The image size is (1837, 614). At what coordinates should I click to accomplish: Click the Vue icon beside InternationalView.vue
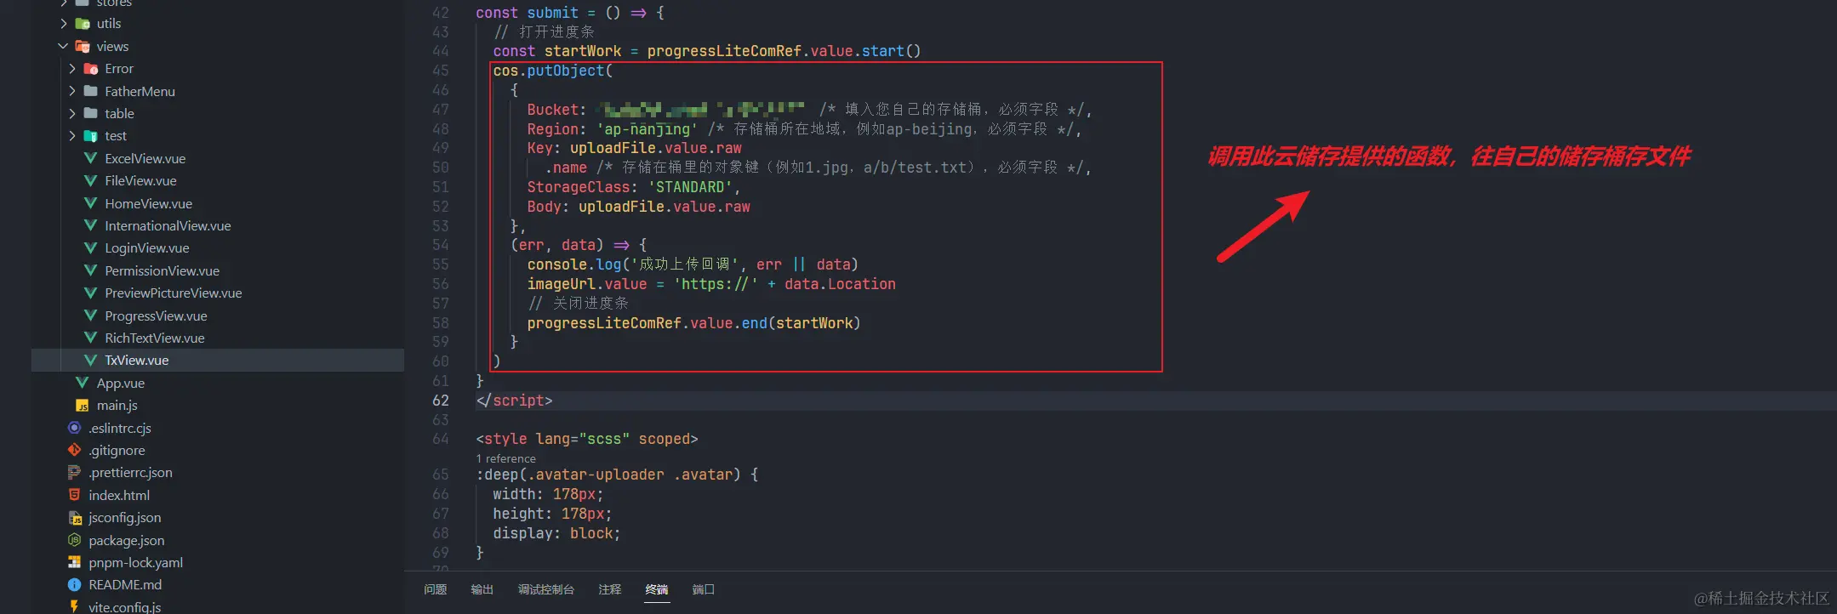90,225
